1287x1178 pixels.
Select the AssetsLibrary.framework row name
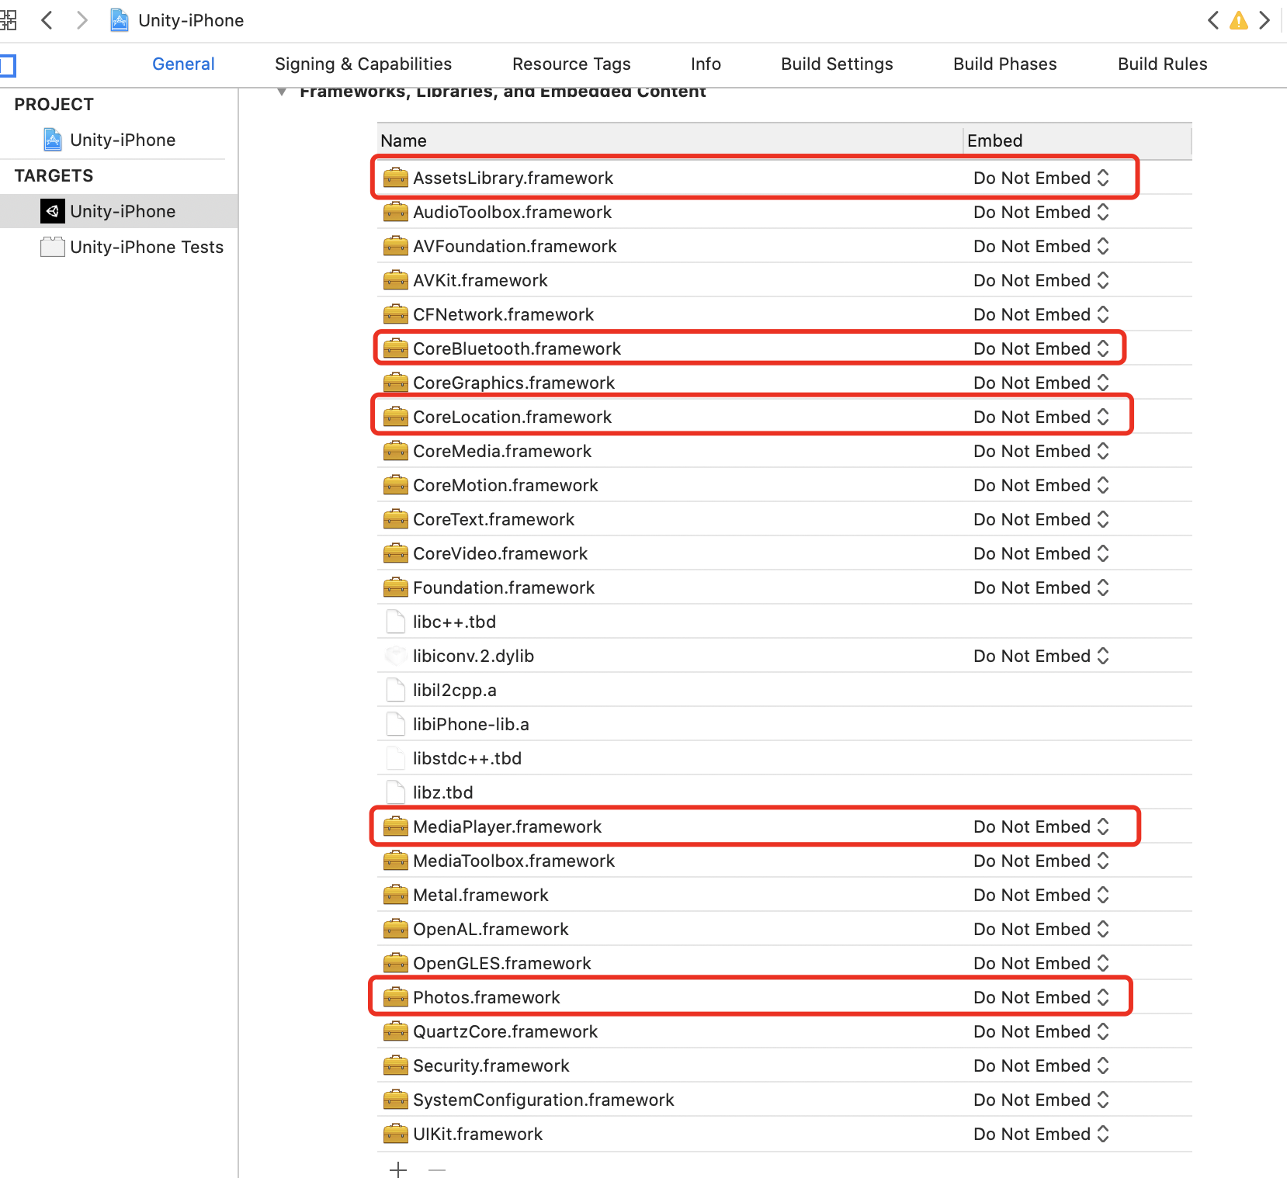513,178
